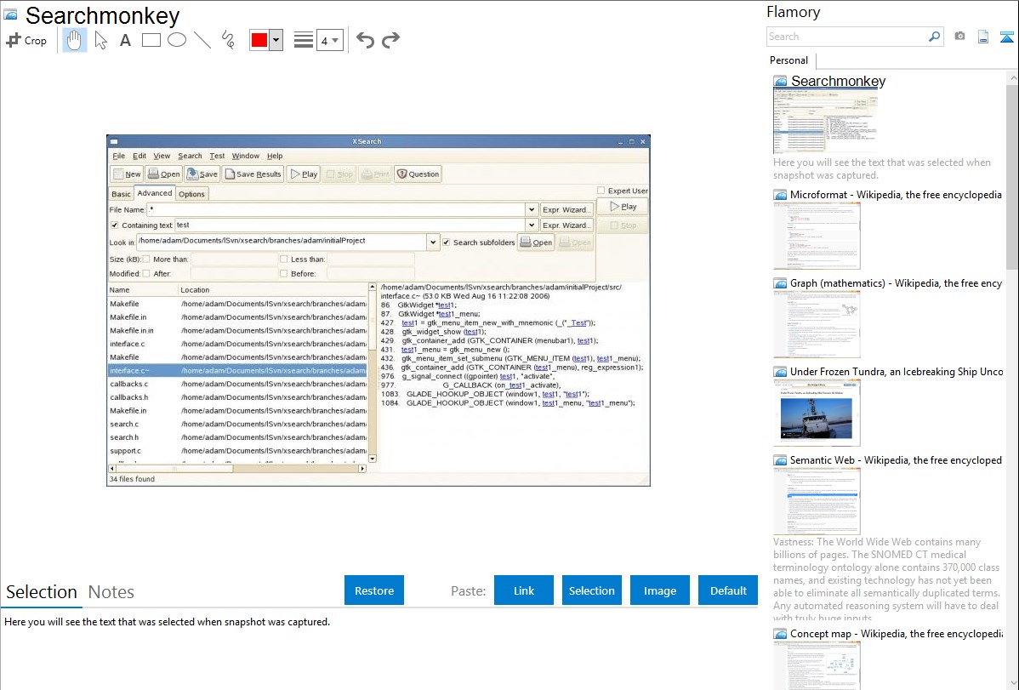Click the camera capture icon
This screenshot has width=1019, height=690.
(959, 37)
